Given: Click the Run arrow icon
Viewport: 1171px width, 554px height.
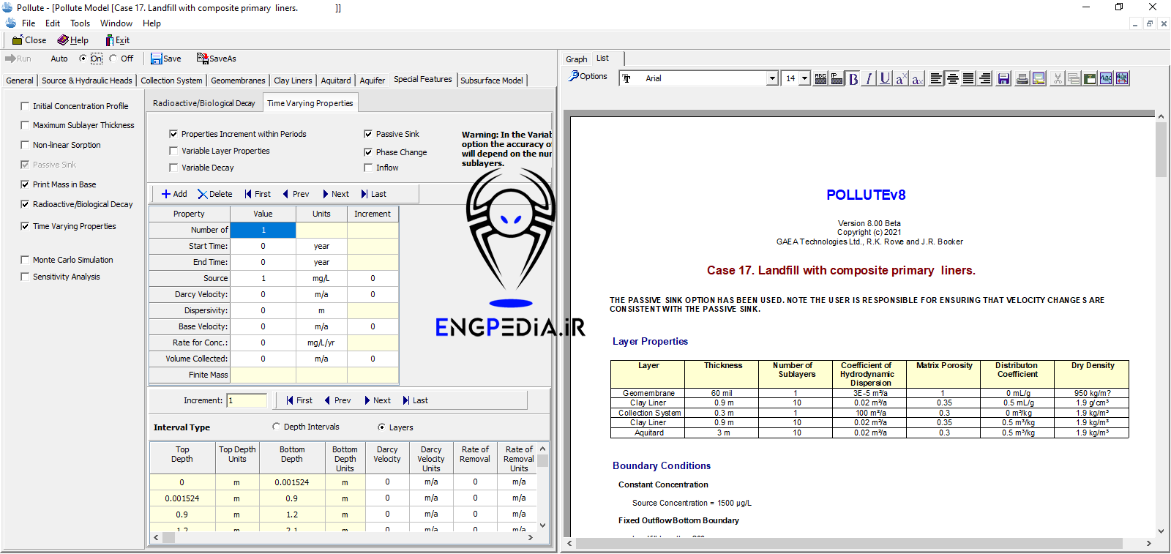Looking at the screenshot, I should pyautogui.click(x=10, y=59).
